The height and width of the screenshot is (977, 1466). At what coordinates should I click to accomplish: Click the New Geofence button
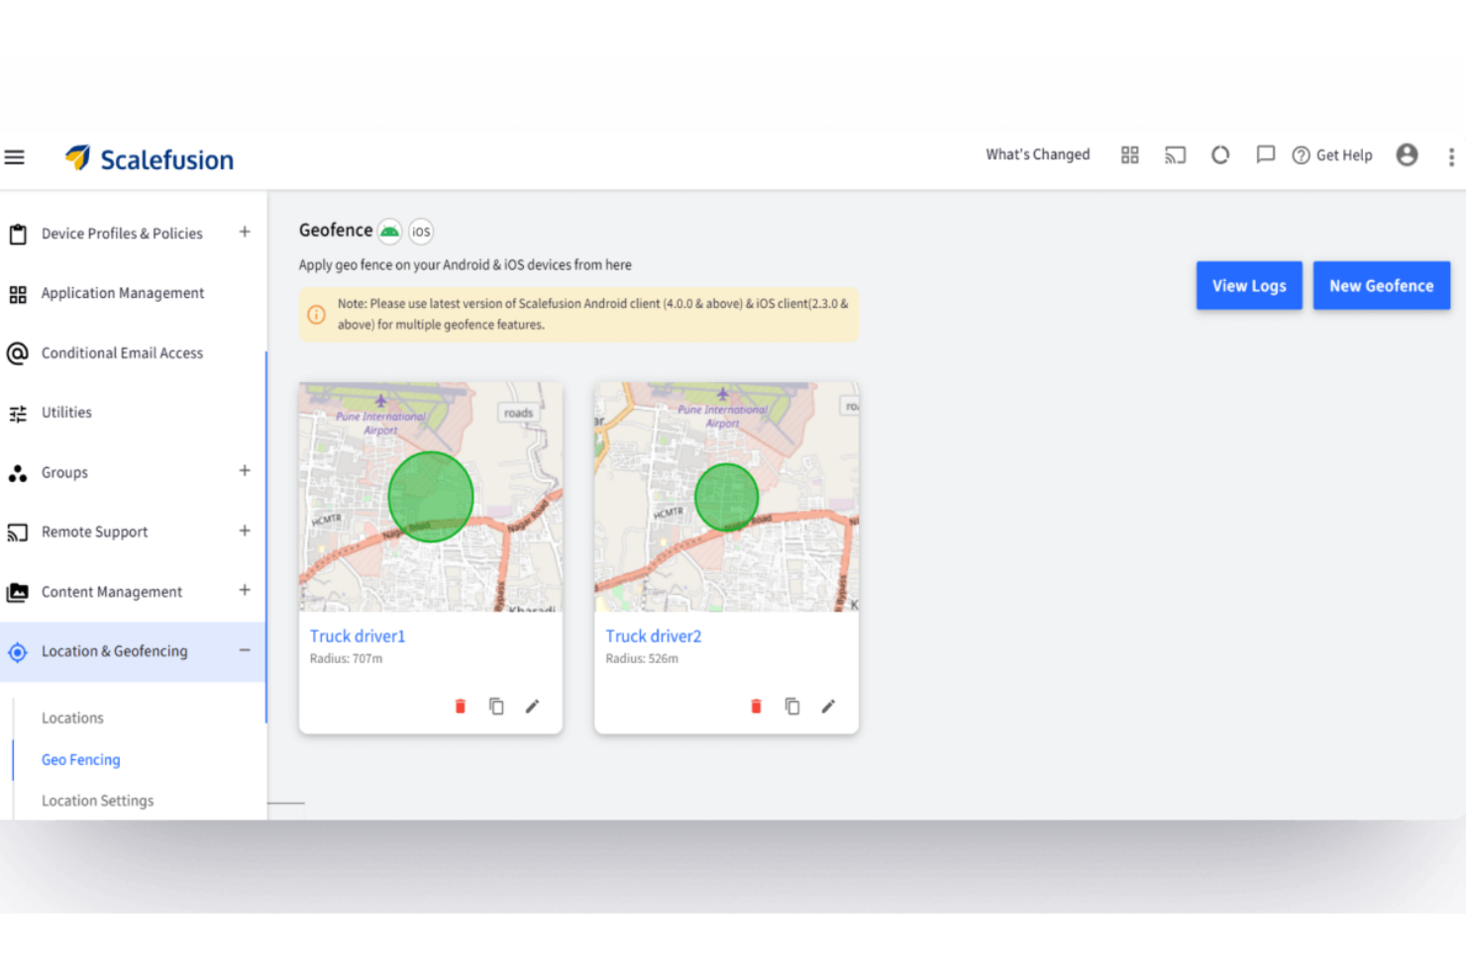[x=1382, y=286]
